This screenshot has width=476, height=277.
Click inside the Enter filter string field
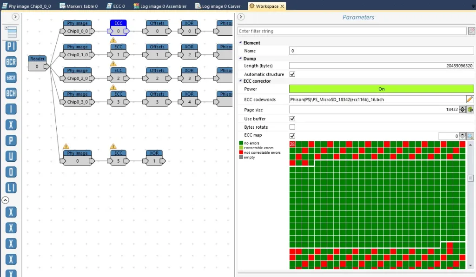click(352, 31)
